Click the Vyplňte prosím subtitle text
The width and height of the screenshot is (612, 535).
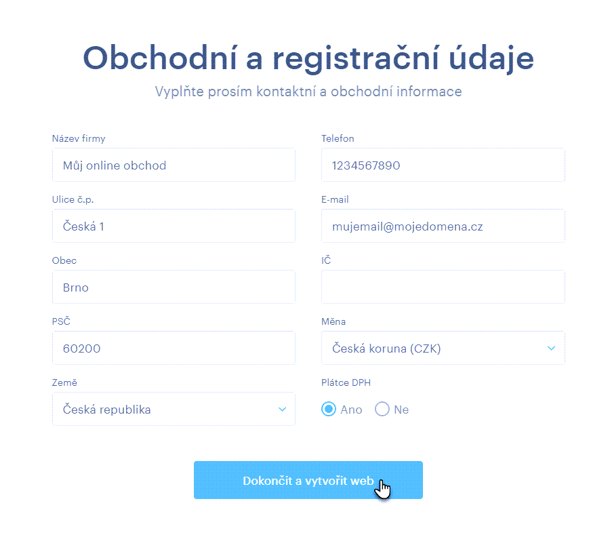coord(308,92)
